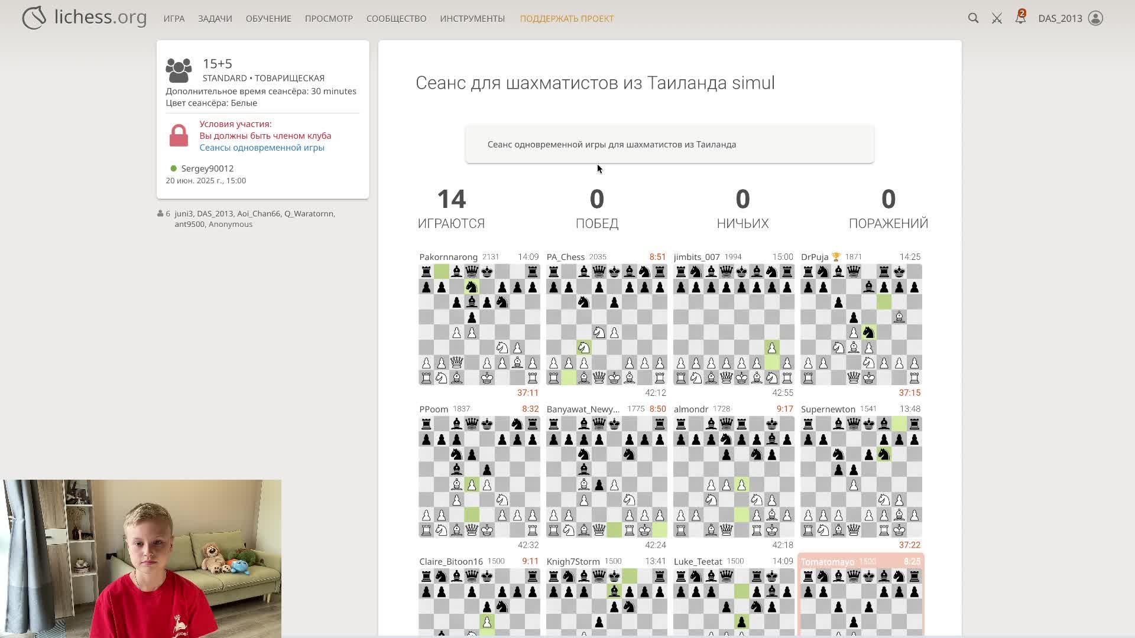Click jimbits_007 player name
The width and height of the screenshot is (1135, 638).
click(x=696, y=257)
